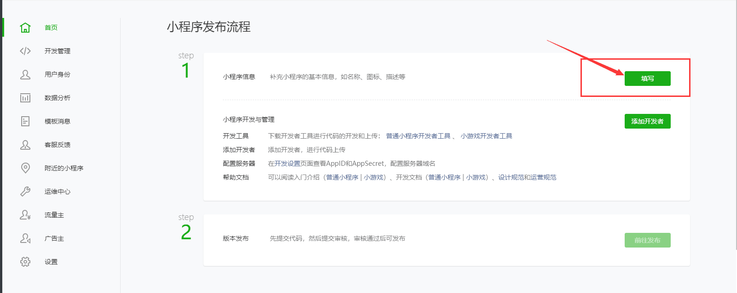Click the 开发管理 code brackets icon
Image resolution: width=737 pixels, height=293 pixels.
pyautogui.click(x=25, y=51)
